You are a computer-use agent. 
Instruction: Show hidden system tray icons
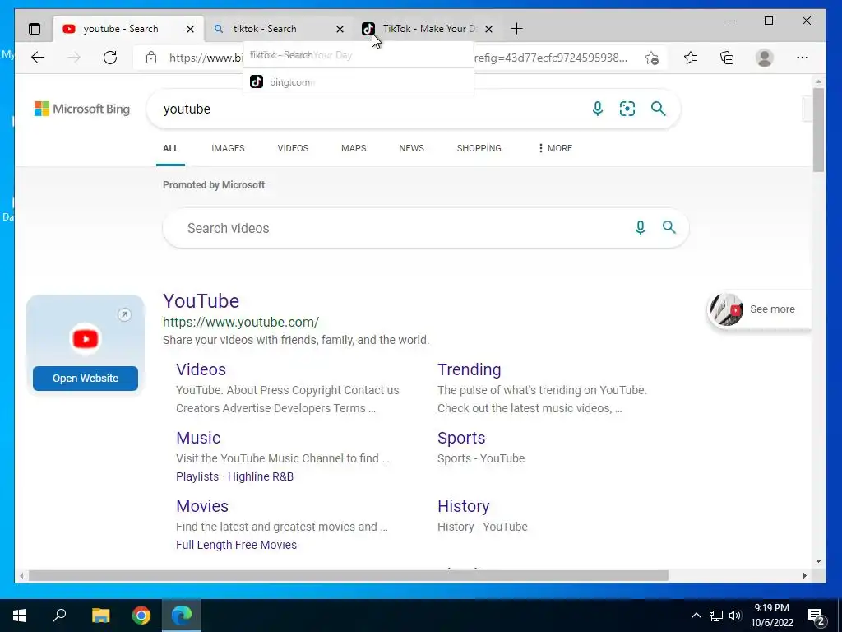(696, 616)
